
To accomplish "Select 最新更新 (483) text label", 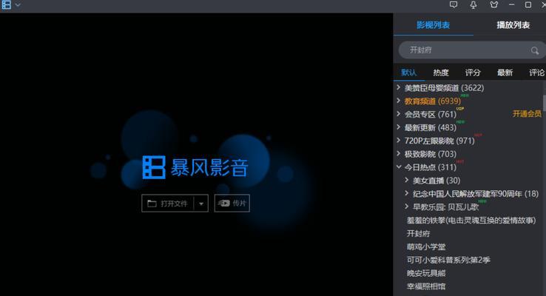I will (431, 128).
